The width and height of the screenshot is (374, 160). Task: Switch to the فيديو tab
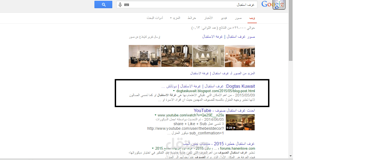click(224, 18)
